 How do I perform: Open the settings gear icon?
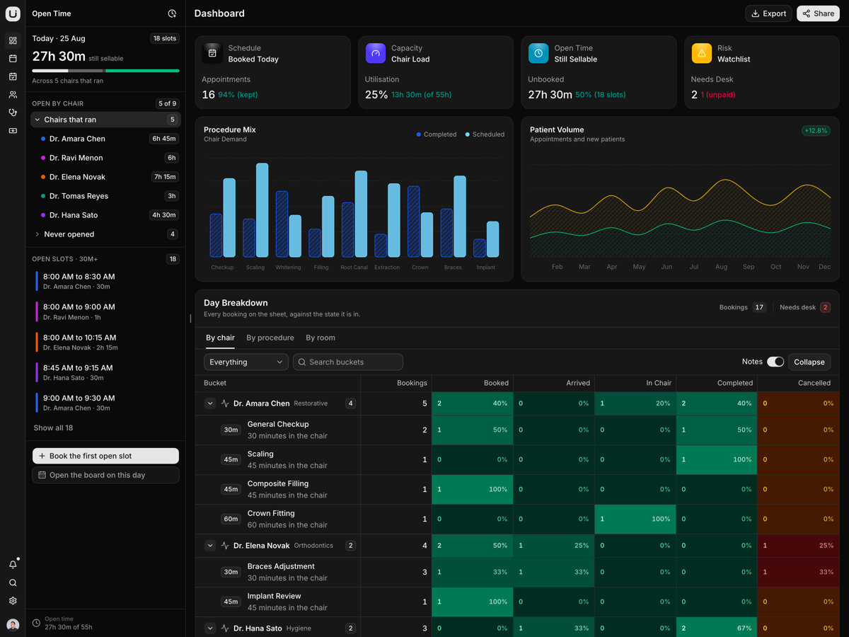click(13, 601)
